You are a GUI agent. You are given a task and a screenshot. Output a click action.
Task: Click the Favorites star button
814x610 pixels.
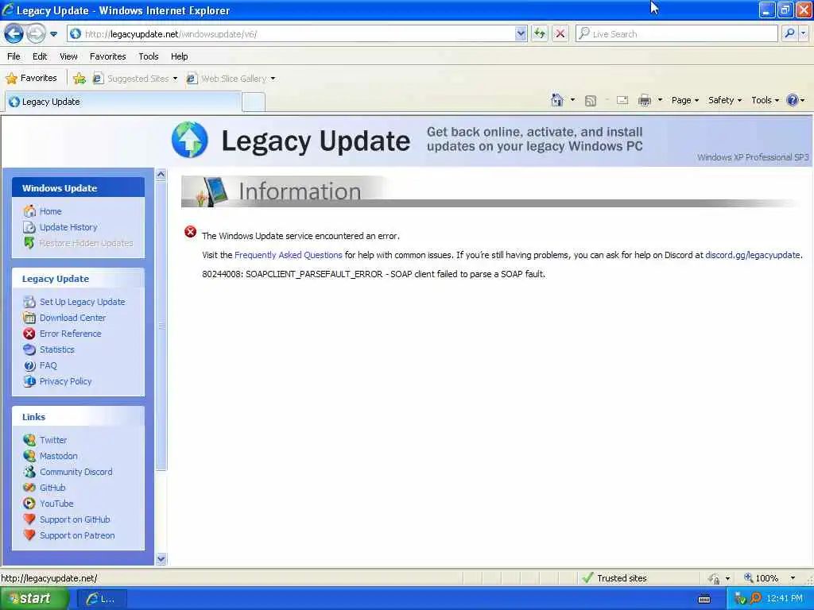tap(31, 79)
